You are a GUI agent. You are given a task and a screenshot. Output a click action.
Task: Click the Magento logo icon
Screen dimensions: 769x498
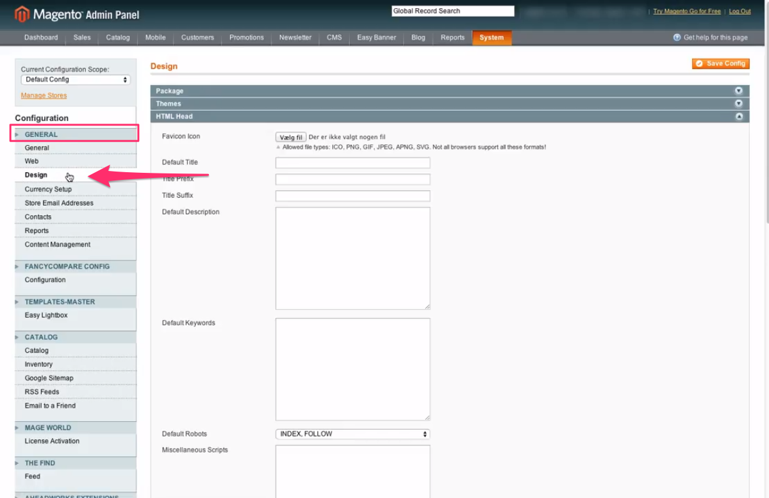[22, 13]
